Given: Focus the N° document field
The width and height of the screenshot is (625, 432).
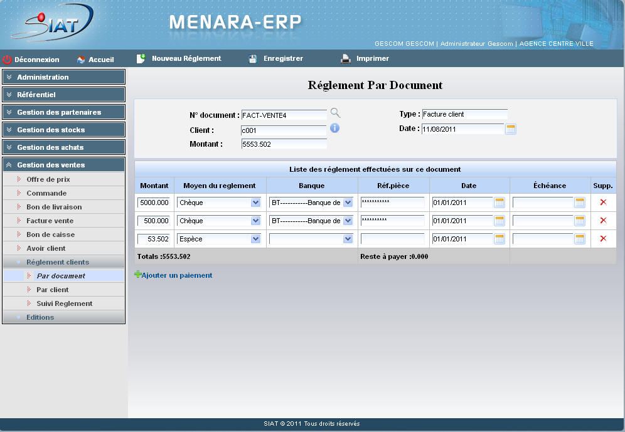Looking at the screenshot, I should [284, 115].
